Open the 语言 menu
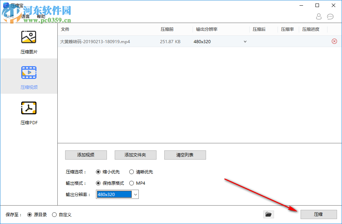This screenshot has height=224, width=342. coord(25,17)
